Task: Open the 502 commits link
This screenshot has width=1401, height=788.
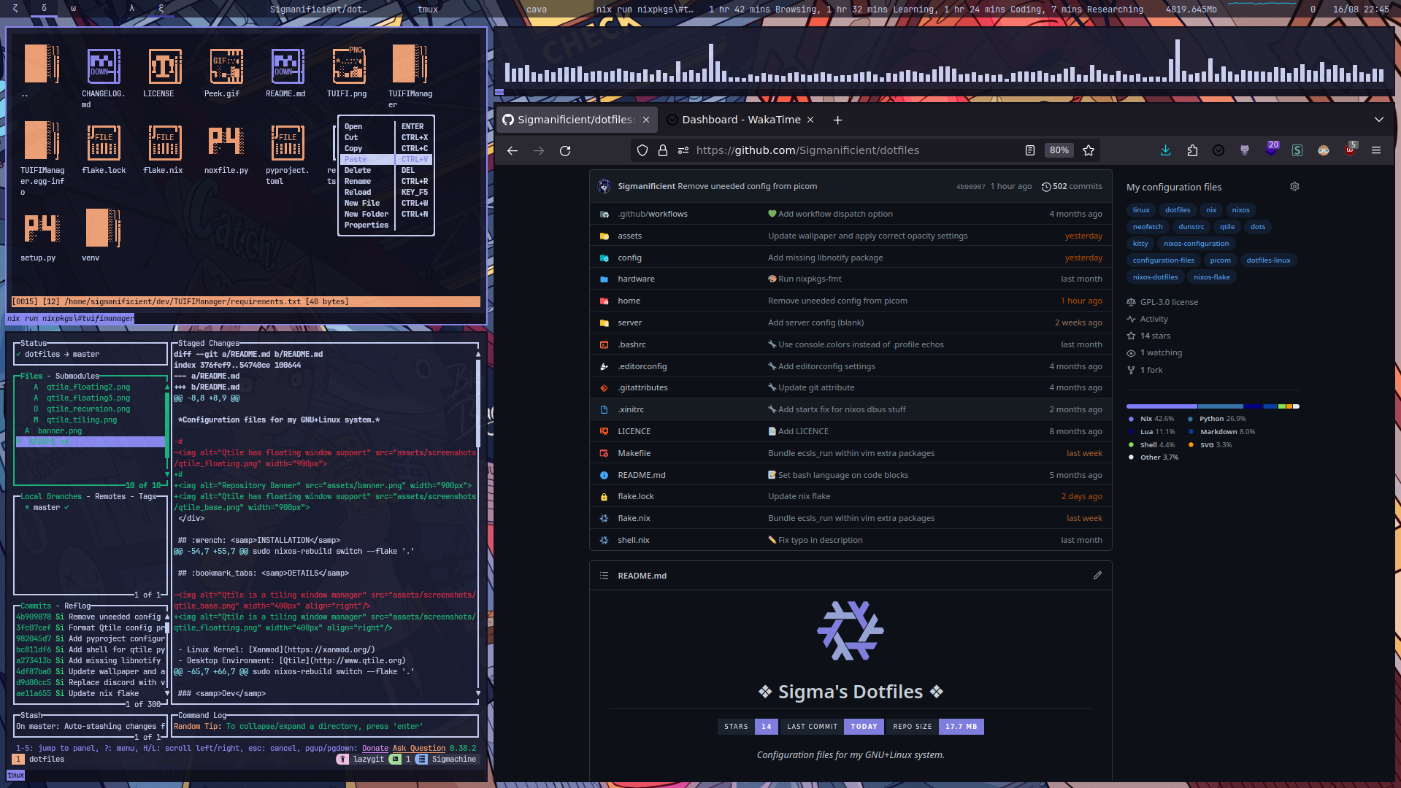Action: (x=1071, y=187)
